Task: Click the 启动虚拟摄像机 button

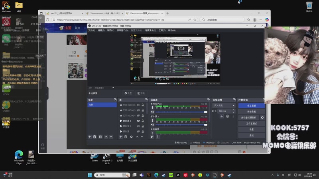Action: click(248, 117)
